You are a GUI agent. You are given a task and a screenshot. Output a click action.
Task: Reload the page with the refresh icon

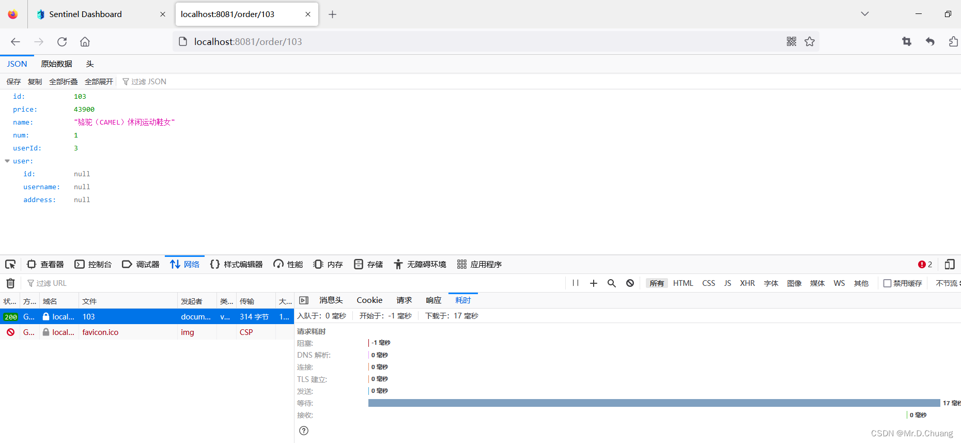tap(62, 42)
